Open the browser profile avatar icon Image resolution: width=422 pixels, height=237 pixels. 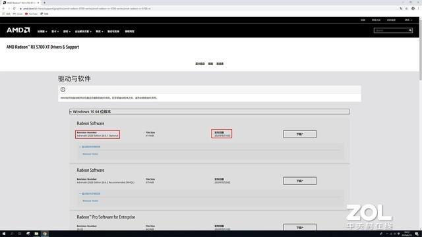click(413, 9)
